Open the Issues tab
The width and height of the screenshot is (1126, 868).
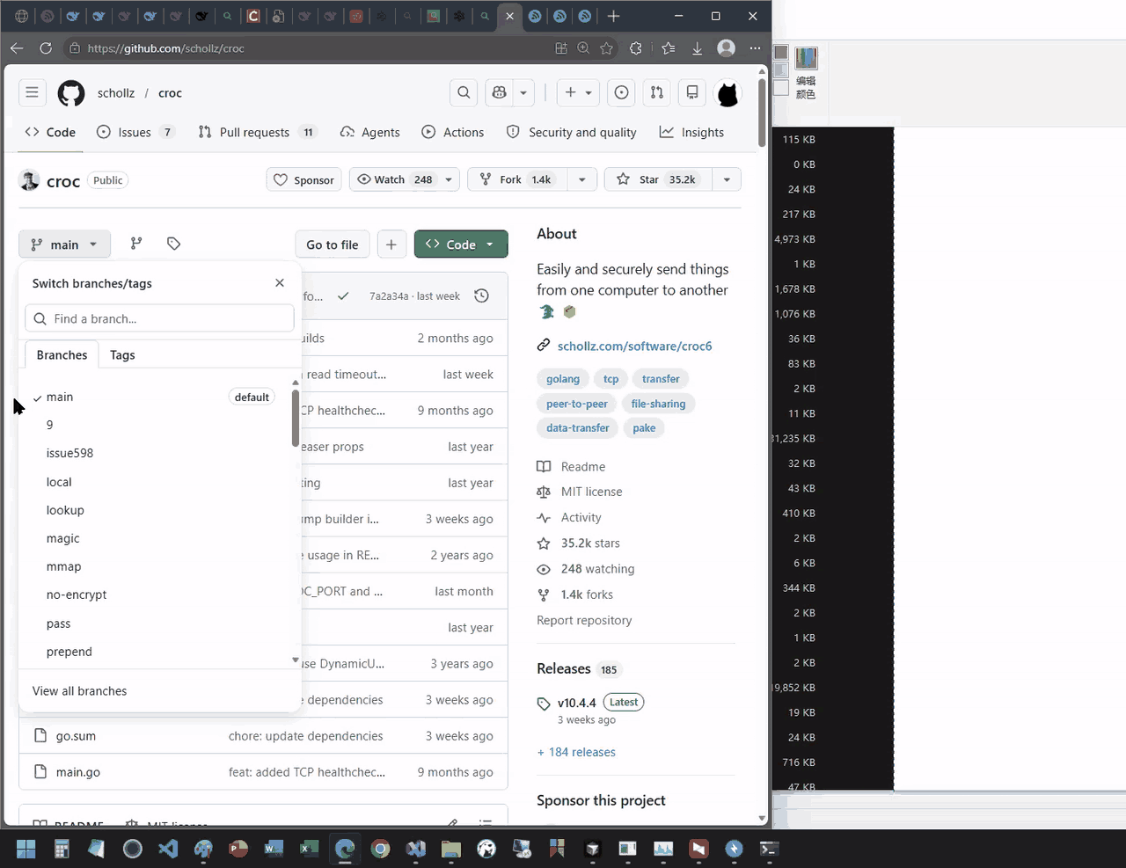point(135,132)
